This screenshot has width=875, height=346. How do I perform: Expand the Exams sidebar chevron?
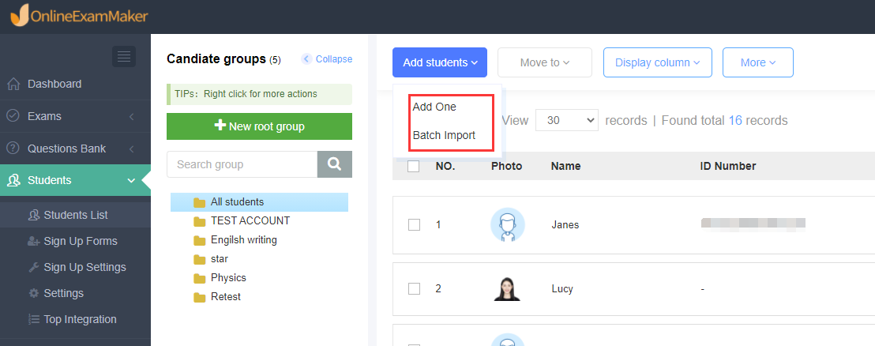click(132, 117)
